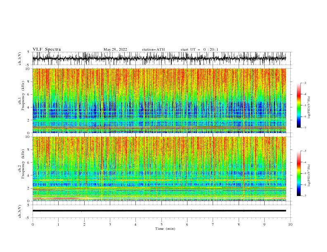Click time axis tick label "0"

coord(33,224)
